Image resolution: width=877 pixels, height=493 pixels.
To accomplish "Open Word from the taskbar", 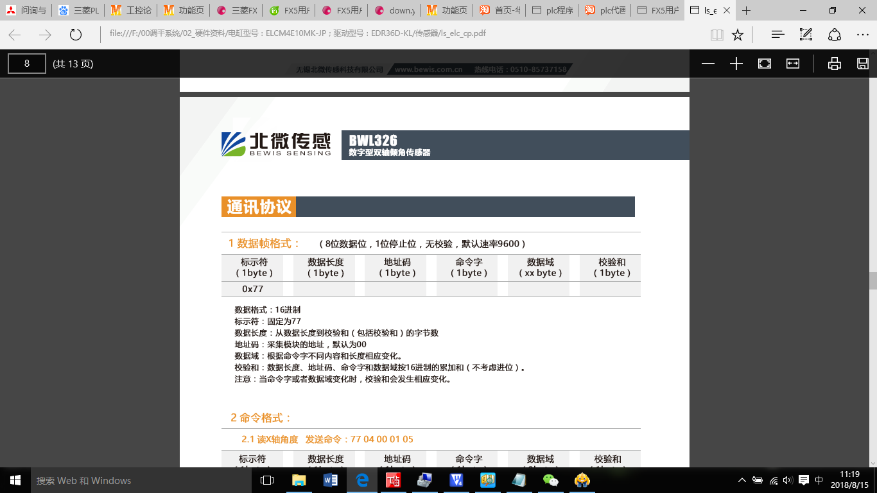I will (331, 480).
